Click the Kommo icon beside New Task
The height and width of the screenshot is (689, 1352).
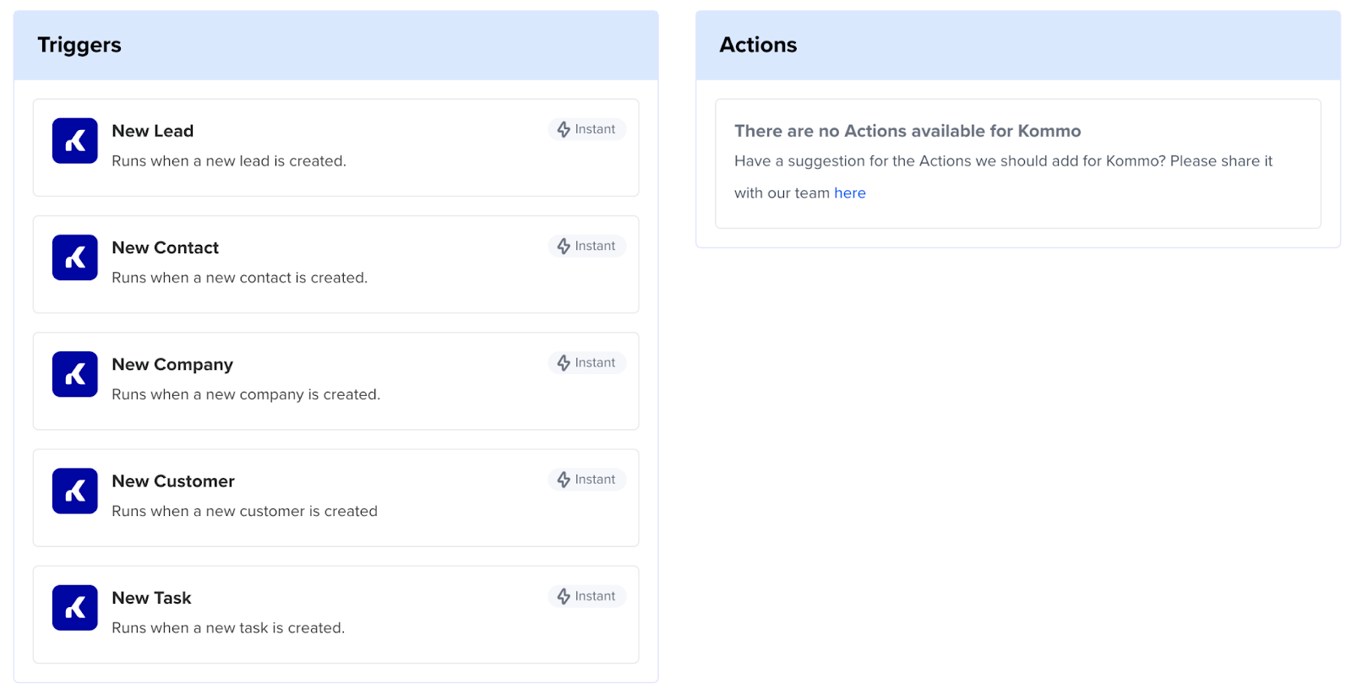[x=74, y=607]
